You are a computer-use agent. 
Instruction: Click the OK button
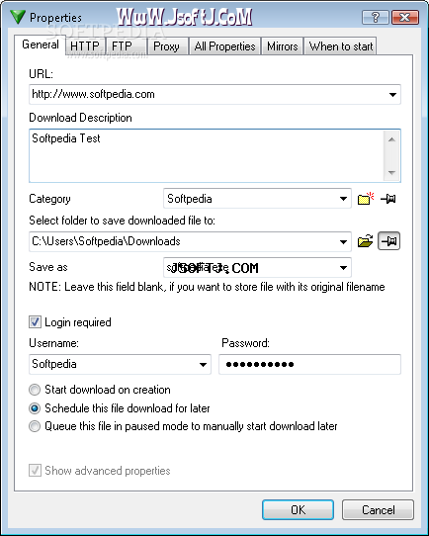coord(298,509)
